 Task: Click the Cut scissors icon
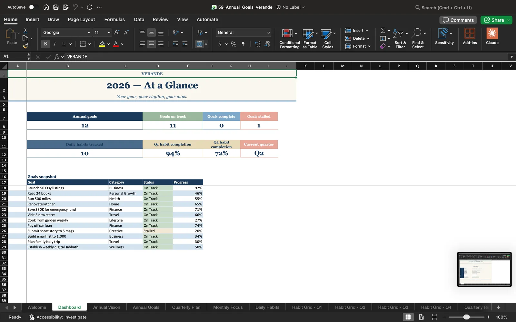pyautogui.click(x=25, y=31)
